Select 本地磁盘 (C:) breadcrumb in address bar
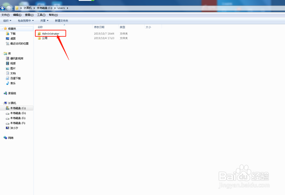285x195 pixels. pos(44,8)
